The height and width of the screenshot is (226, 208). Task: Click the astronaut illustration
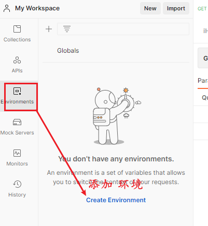pos(117,116)
